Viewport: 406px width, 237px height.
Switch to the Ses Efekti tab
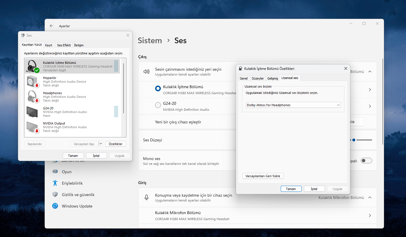(64, 45)
